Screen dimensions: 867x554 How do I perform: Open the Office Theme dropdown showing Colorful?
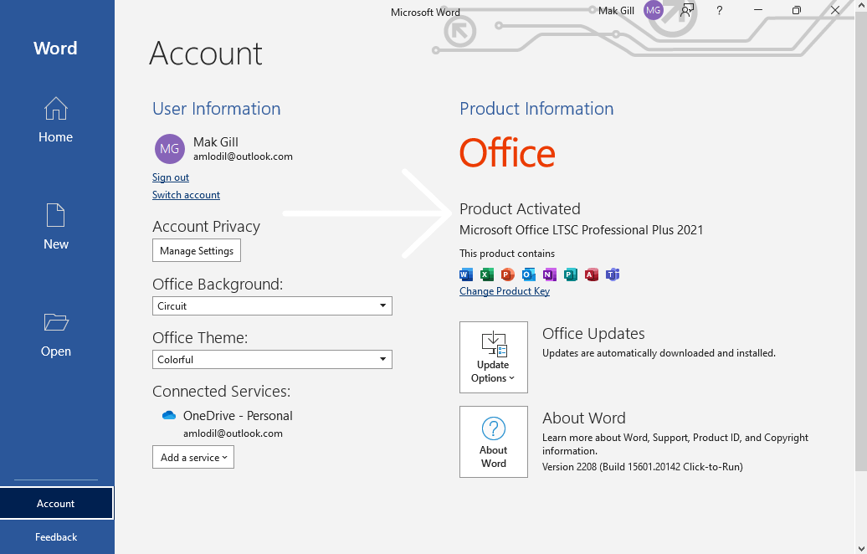272,359
